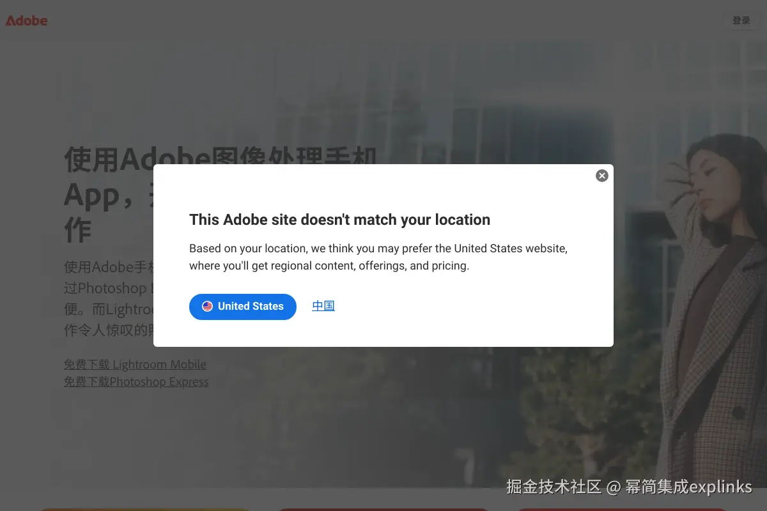Screen dimensions: 767x511
Task: Click the US flag icon
Action: pyautogui.click(x=207, y=307)
